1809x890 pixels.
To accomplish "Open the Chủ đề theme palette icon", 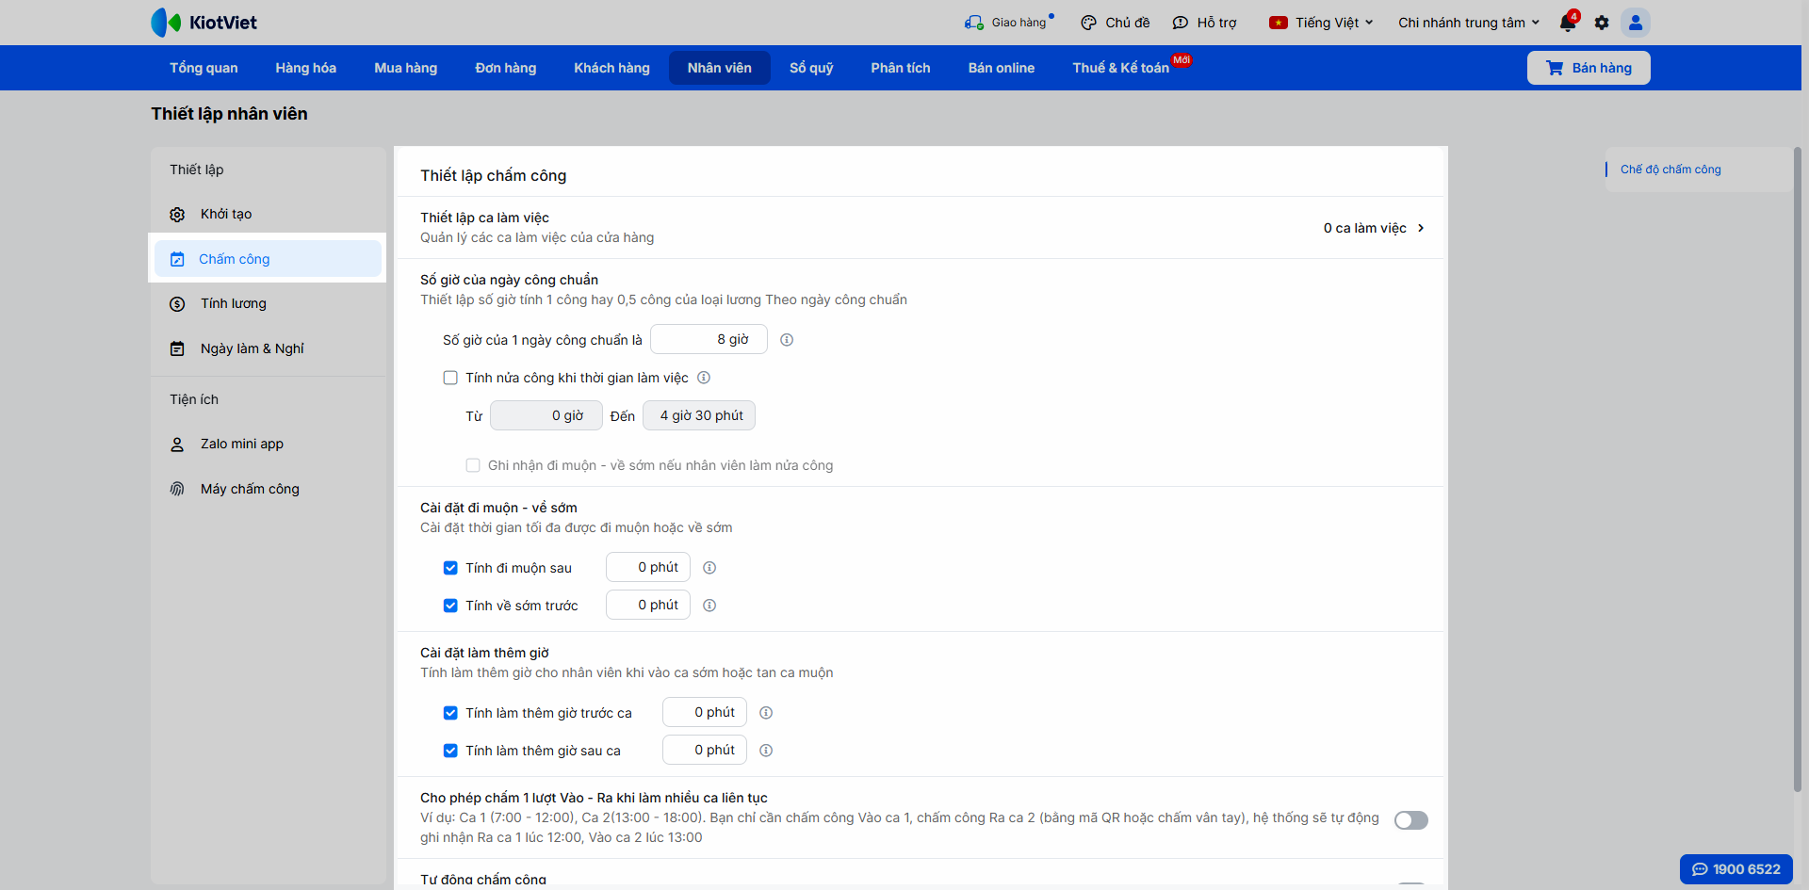I will 1088,23.
